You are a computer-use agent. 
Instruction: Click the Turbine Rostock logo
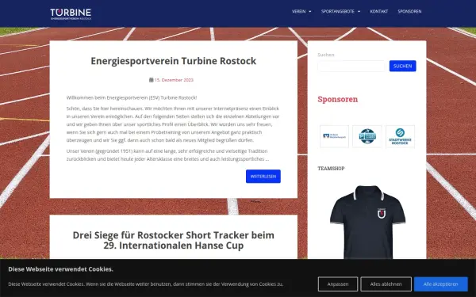(71, 14)
